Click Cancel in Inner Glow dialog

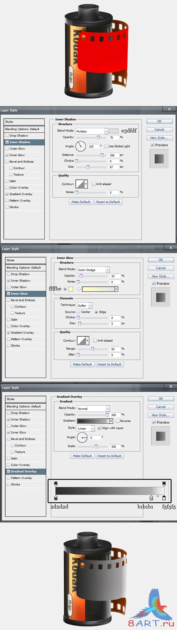click(x=161, y=268)
